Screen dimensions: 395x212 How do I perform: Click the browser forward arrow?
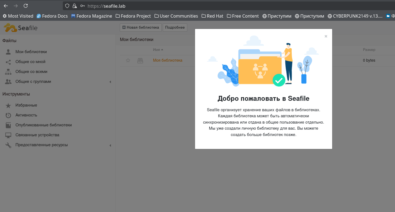pos(16,6)
